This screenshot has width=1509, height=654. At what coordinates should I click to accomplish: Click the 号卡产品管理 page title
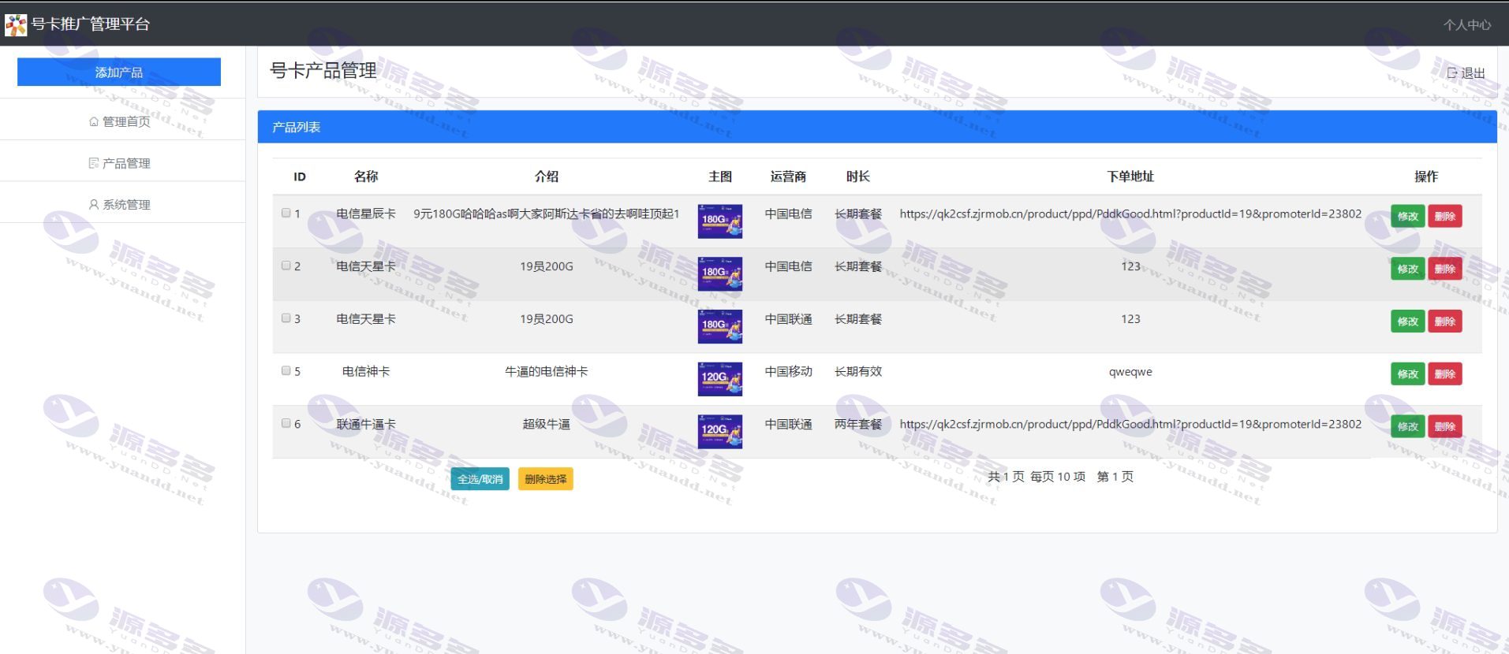[323, 71]
